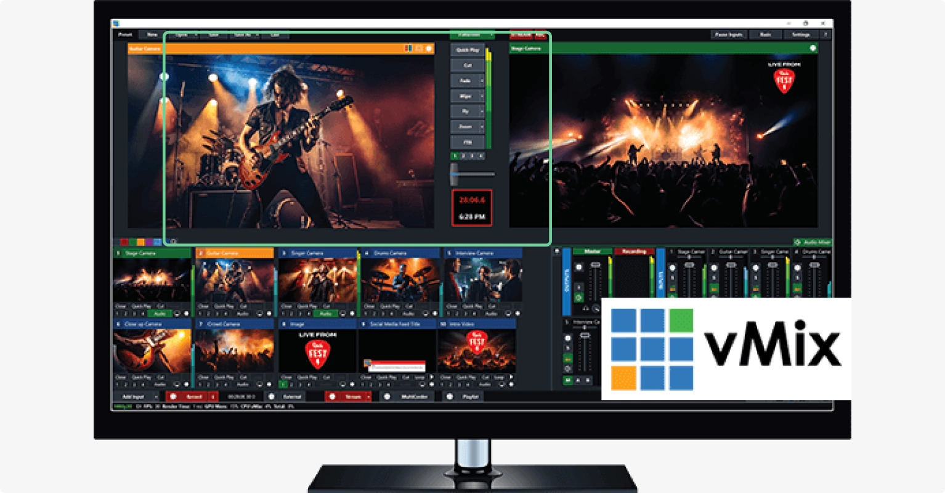The width and height of the screenshot is (945, 493).
Task: Click the Last preset button
Action: [275, 35]
